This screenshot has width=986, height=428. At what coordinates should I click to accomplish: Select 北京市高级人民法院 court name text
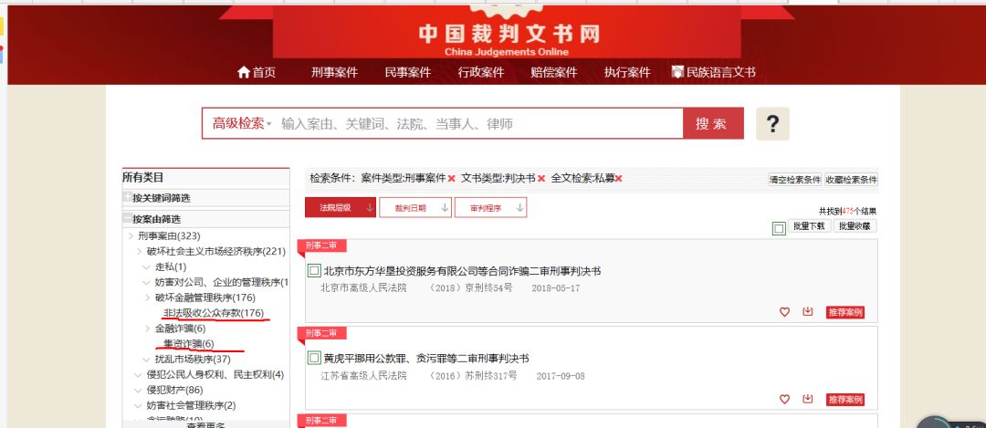pos(363,288)
